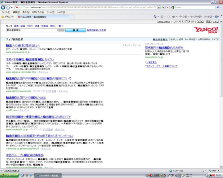Expand the address bar URL history dropdown

159,7
